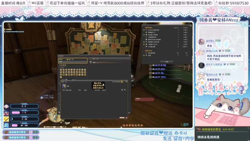Click the WG区服 banner text
Screen dimensions: 250x141
pyautogui.click(x=37, y=3)
